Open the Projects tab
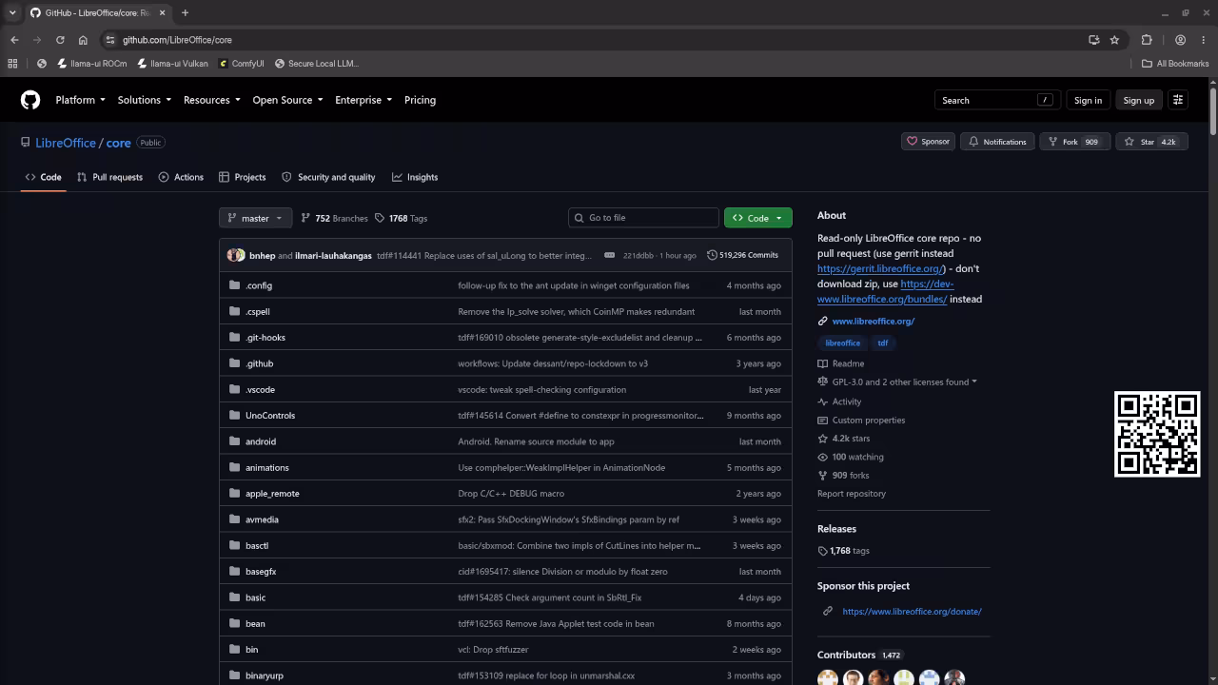The height and width of the screenshot is (685, 1218). (x=242, y=177)
